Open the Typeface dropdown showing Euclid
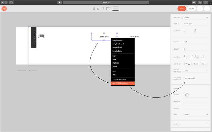212x132 pixels. pos(196,18)
